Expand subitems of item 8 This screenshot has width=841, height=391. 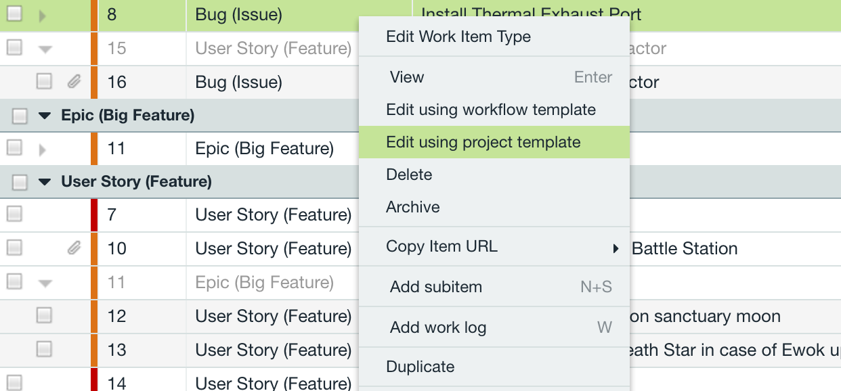pos(43,14)
